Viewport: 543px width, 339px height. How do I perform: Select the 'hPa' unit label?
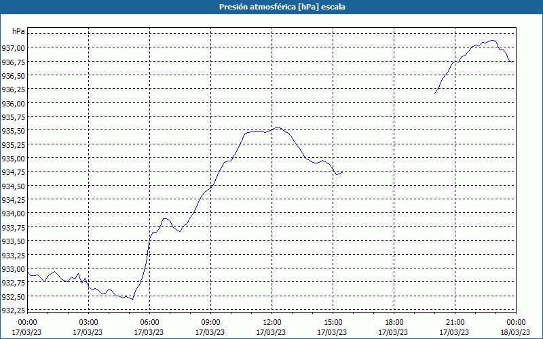click(x=18, y=31)
